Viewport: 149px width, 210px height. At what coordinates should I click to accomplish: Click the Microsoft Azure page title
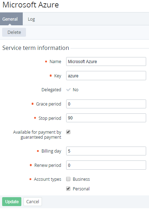point(31,5)
